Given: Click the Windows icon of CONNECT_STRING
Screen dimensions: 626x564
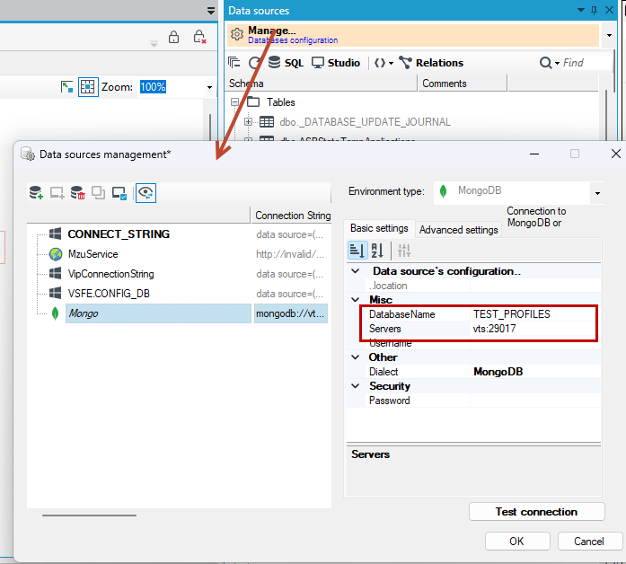Looking at the screenshot, I should pyautogui.click(x=55, y=234).
